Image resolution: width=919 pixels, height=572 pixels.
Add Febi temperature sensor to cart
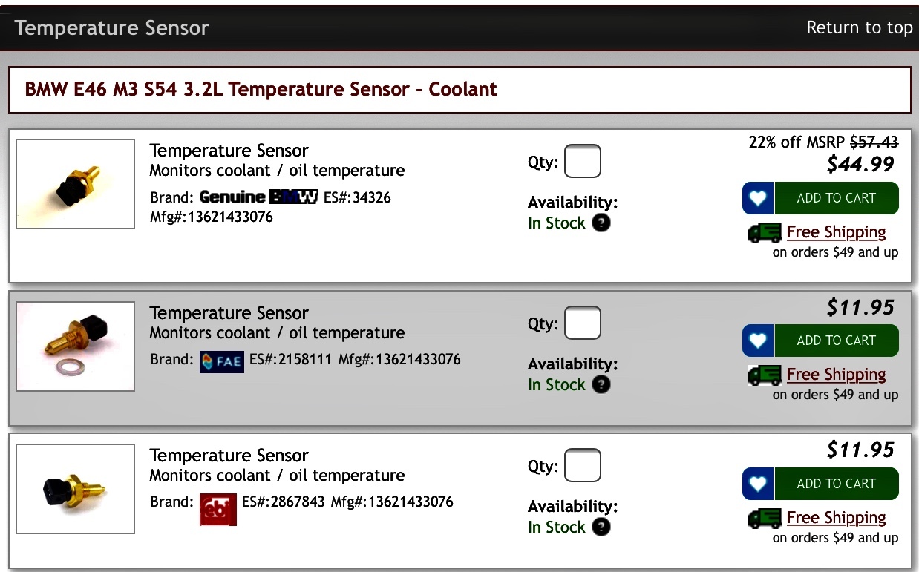click(x=837, y=484)
